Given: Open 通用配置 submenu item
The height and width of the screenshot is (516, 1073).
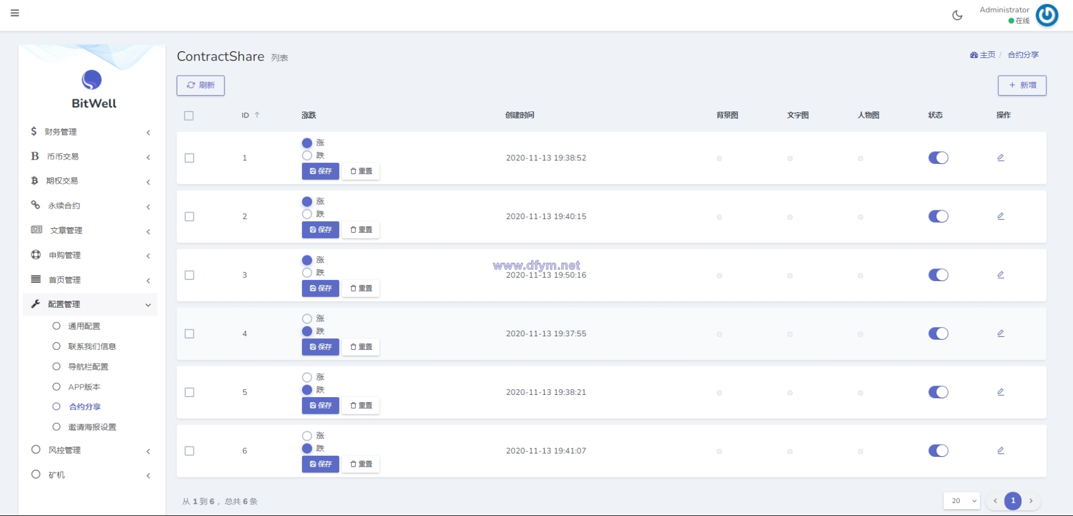Looking at the screenshot, I should tap(84, 326).
